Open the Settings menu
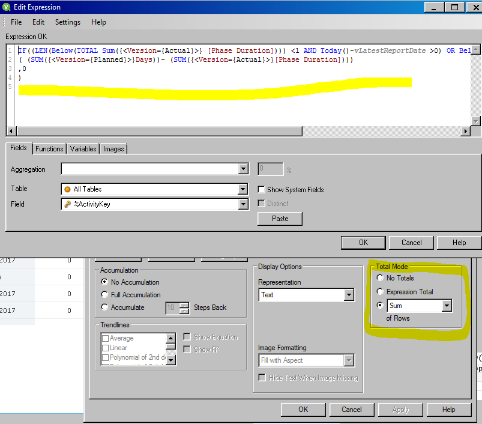The width and height of the screenshot is (482, 424). tap(68, 22)
